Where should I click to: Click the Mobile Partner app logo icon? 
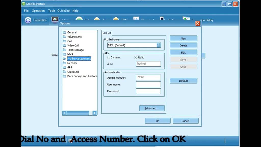[x=24, y=4]
